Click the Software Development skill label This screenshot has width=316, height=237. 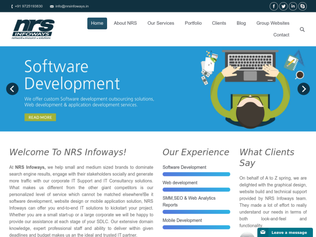tap(184, 167)
